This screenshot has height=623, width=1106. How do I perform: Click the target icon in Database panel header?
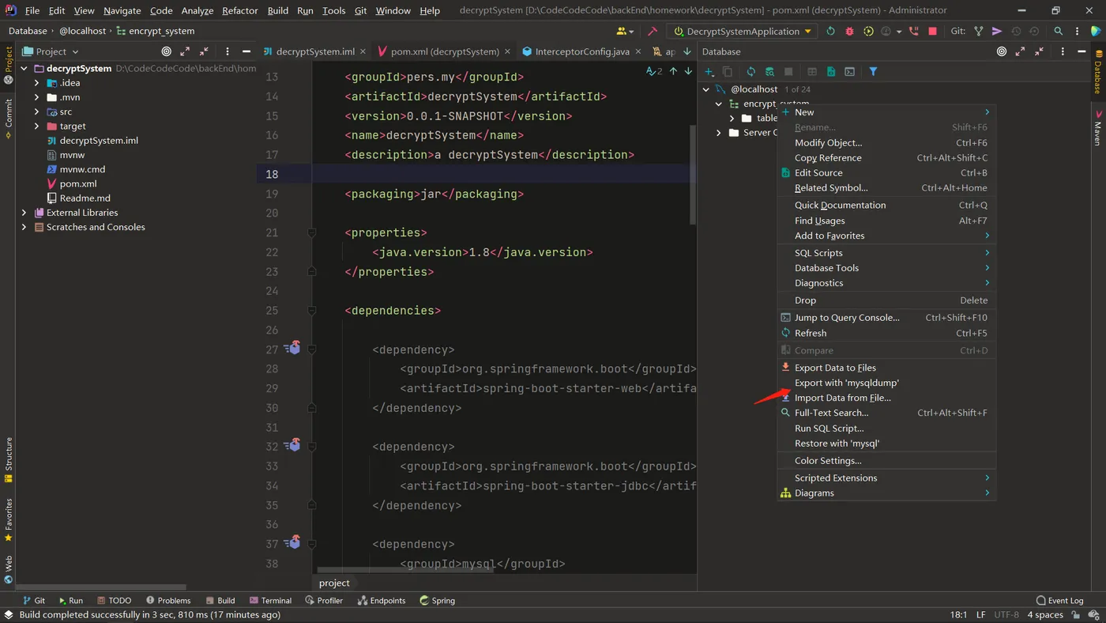click(1002, 51)
